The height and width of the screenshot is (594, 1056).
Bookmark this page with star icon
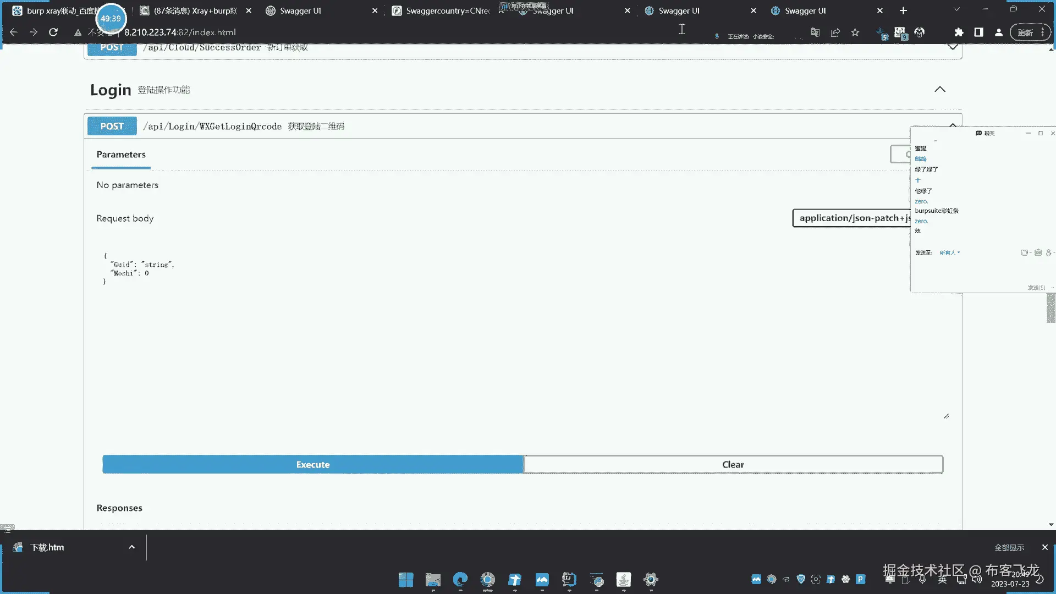[855, 32]
